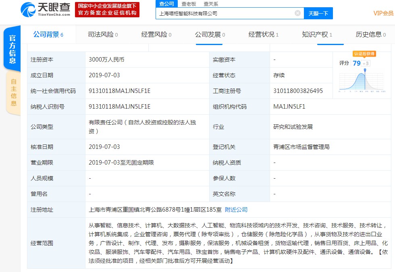
Task: Select the 公司背景 tab
Action: point(48,35)
